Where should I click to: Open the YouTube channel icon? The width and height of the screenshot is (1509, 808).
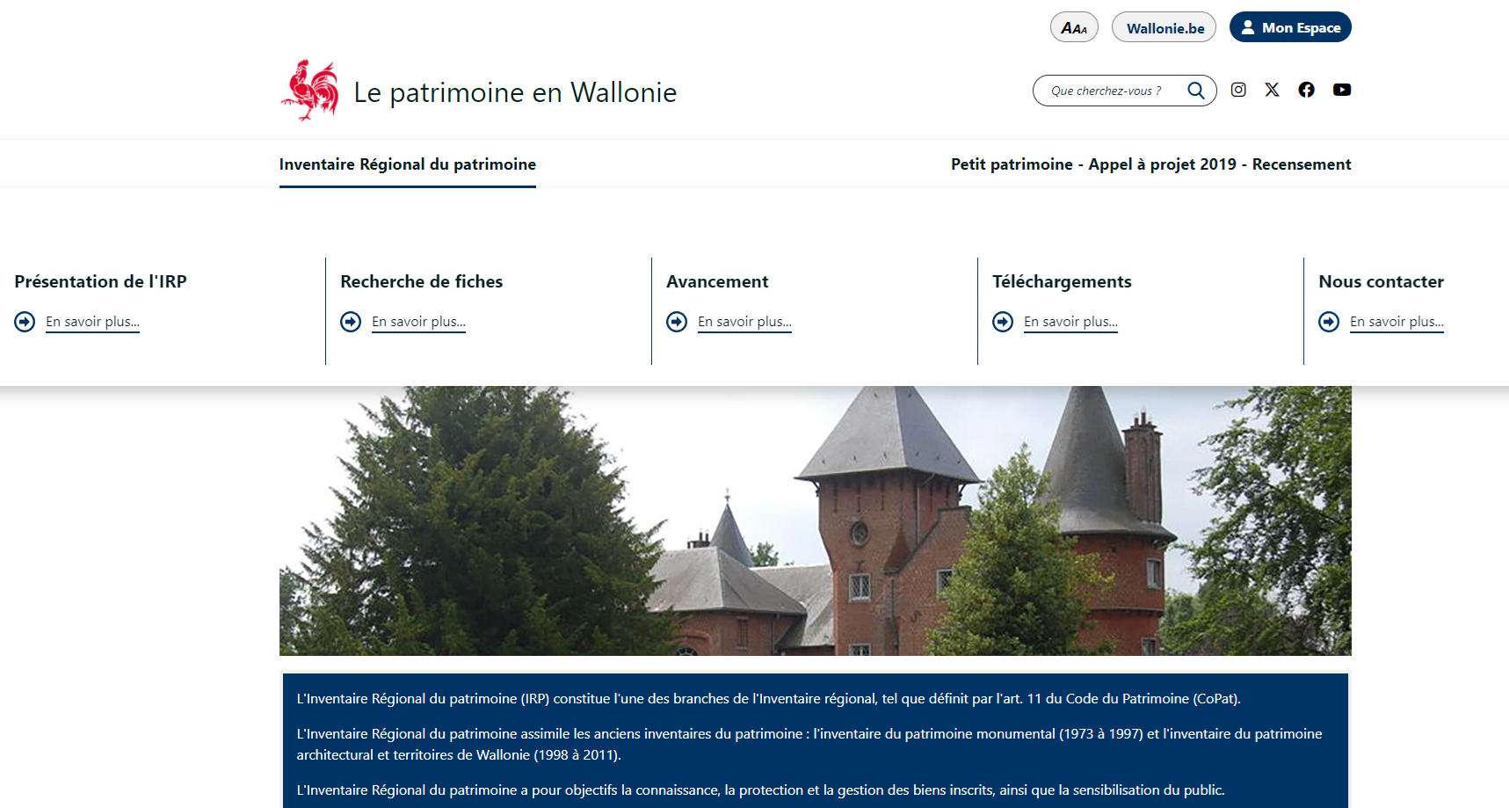pyautogui.click(x=1341, y=90)
